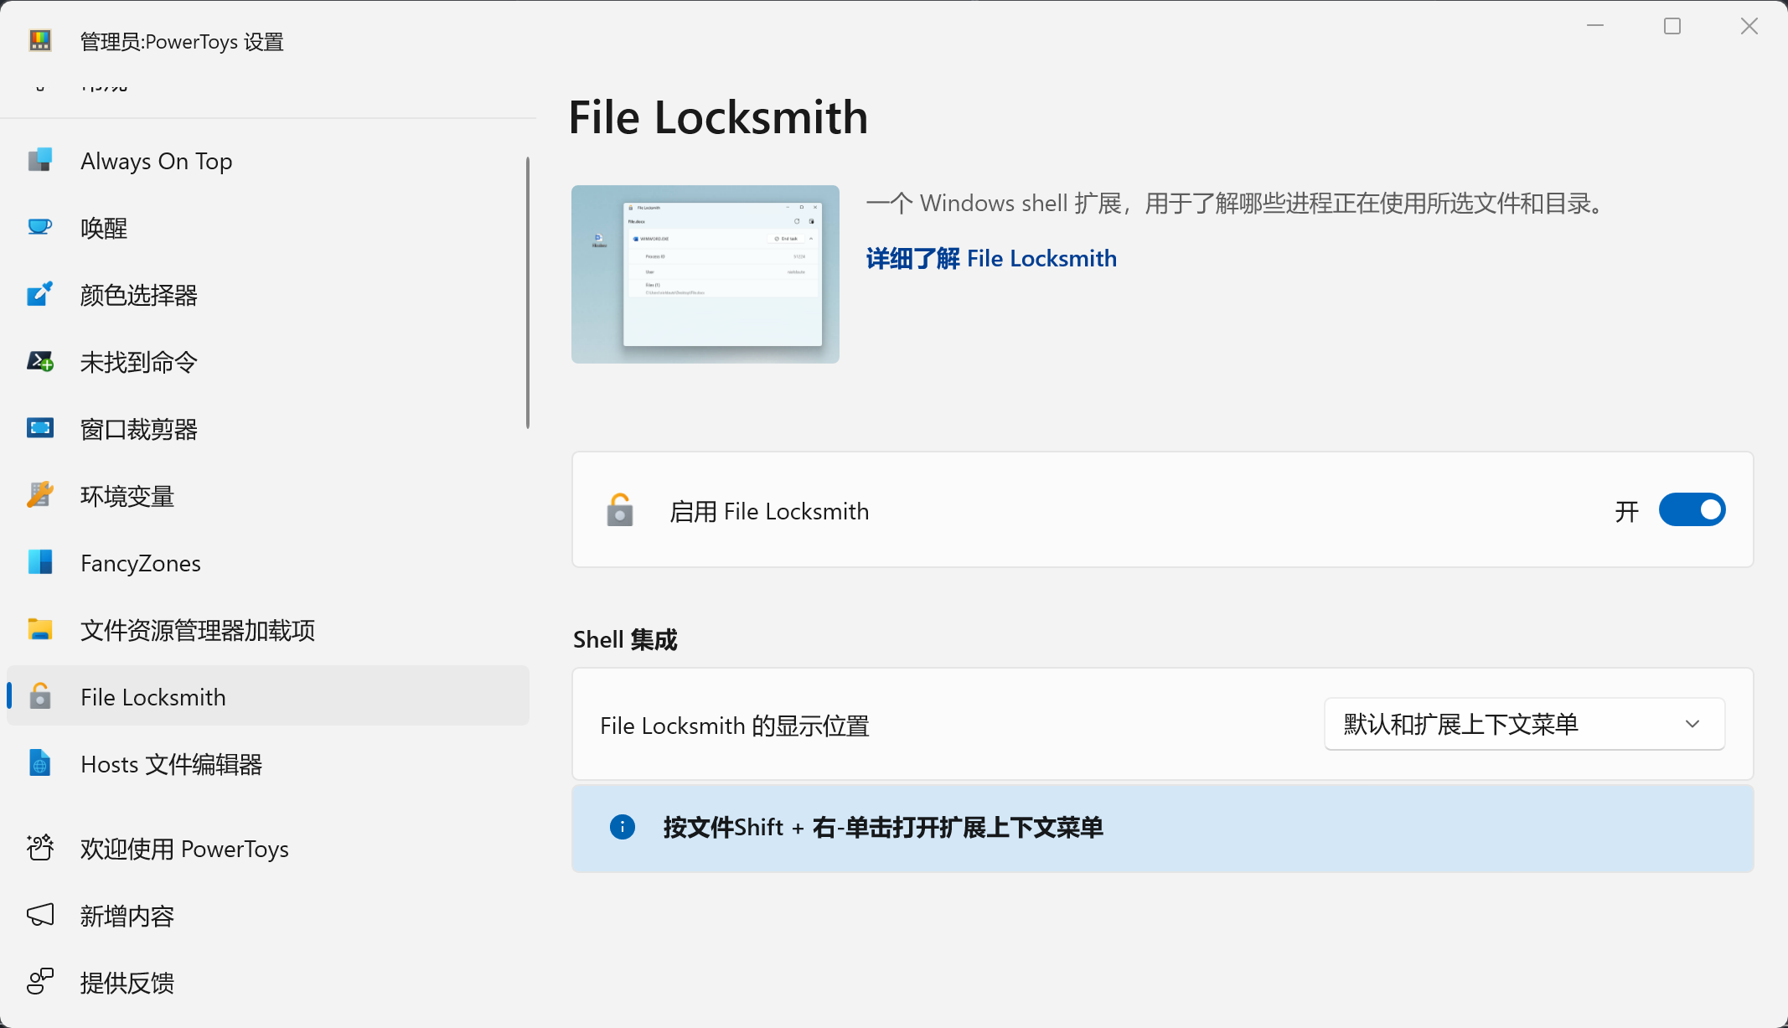1788x1028 pixels.
Task: Select File Locksmith in the sidebar
Action: coord(153,696)
